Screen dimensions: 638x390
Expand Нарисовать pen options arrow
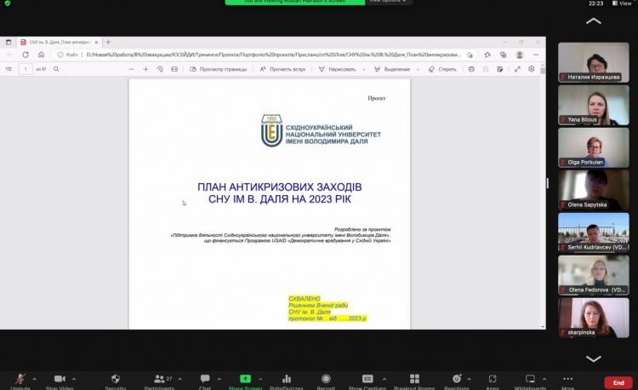click(x=364, y=69)
